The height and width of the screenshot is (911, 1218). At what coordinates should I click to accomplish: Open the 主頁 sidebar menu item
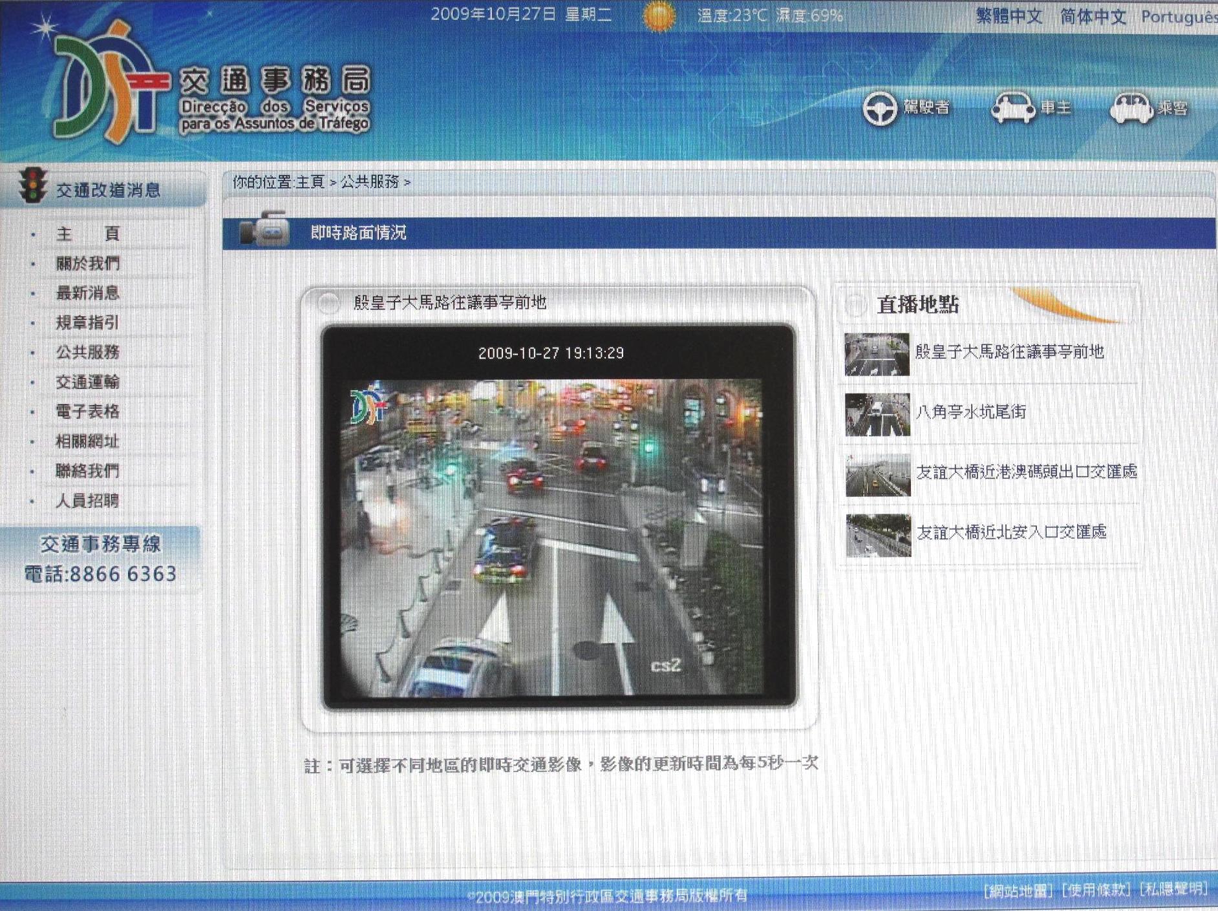[87, 233]
